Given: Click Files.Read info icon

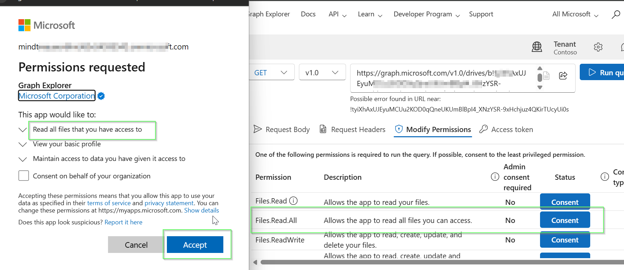Looking at the screenshot, I should click(293, 201).
